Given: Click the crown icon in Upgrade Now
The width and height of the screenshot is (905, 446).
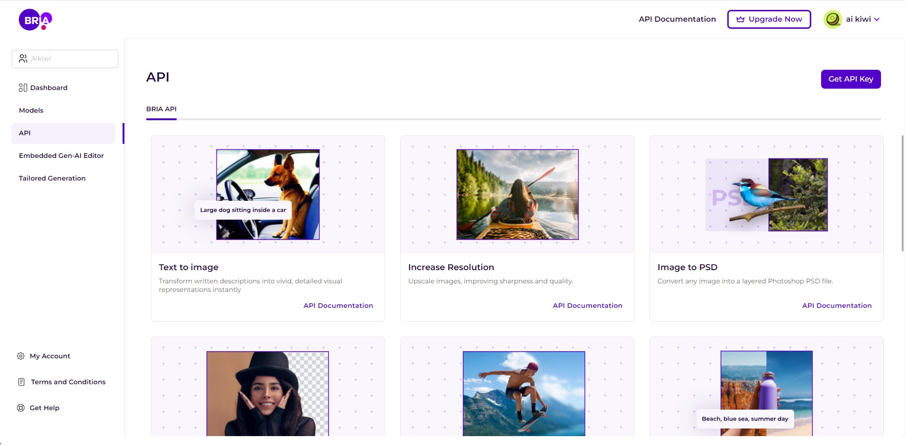Looking at the screenshot, I should click(x=740, y=19).
